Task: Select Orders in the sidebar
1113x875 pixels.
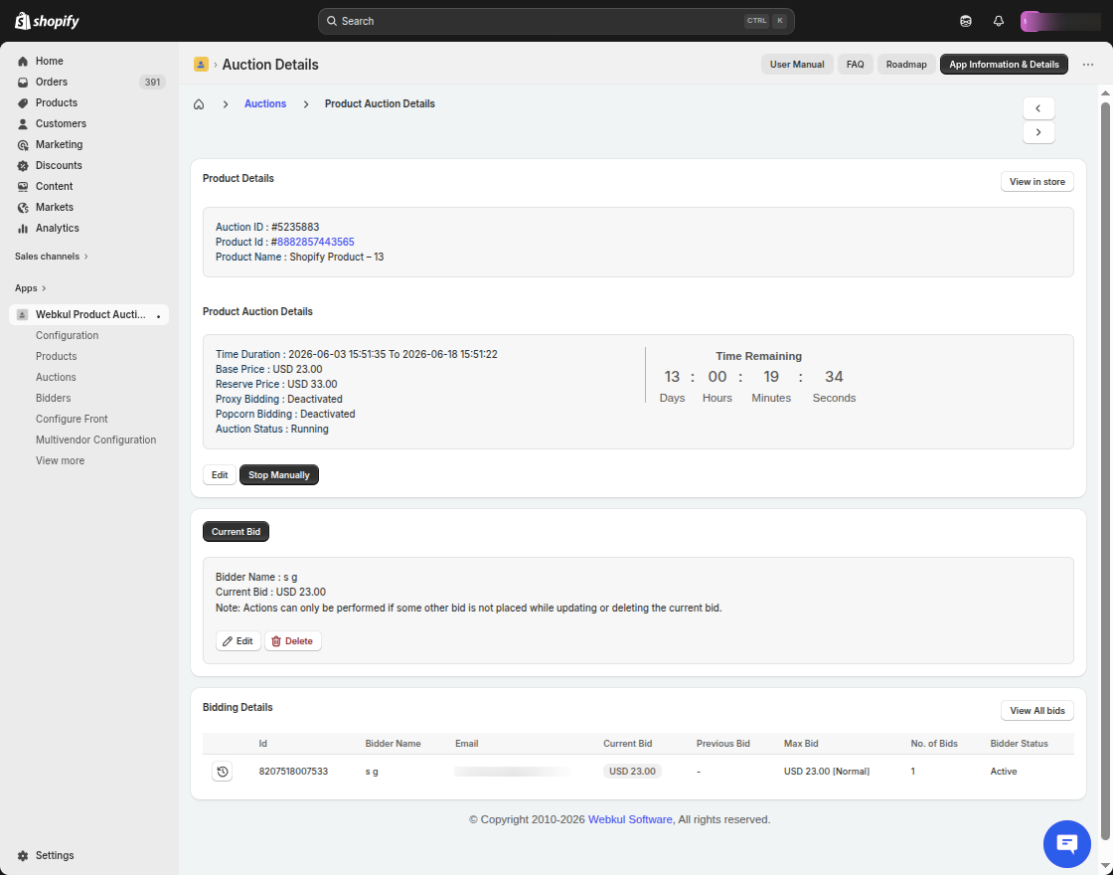Action: tap(88, 82)
